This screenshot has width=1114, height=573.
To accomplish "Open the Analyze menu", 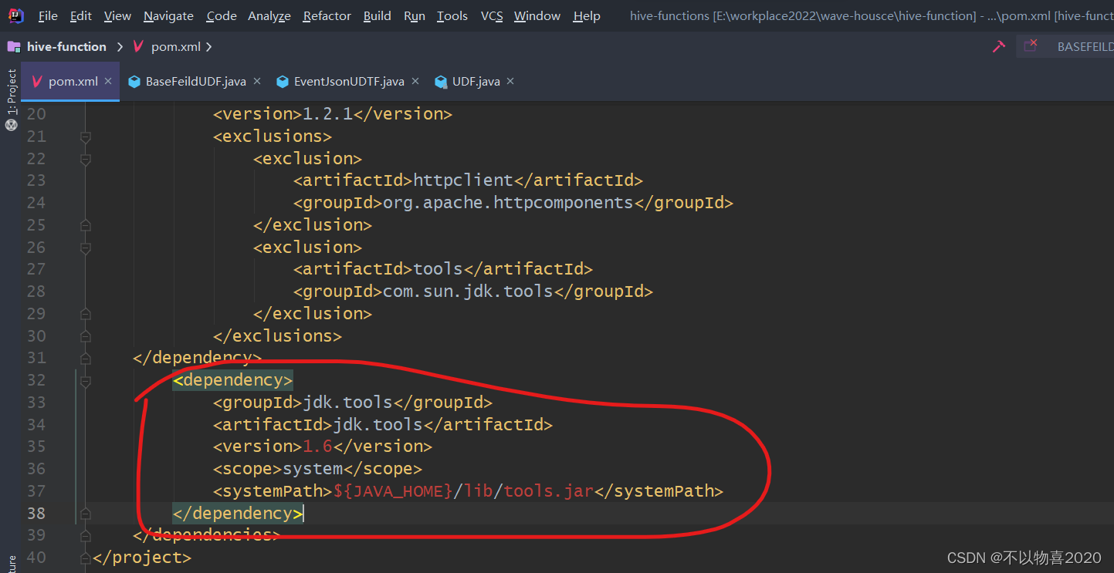I will [x=269, y=15].
